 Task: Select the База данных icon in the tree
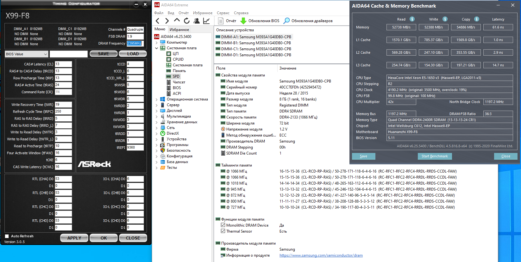(x=163, y=162)
